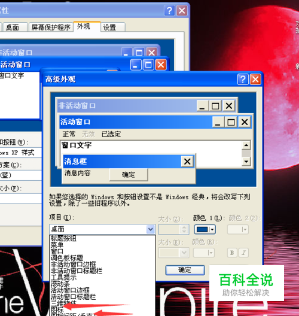This screenshot has height=316, width=299.
Task: Close the display properties window
Action: pyautogui.click(x=182, y=11)
